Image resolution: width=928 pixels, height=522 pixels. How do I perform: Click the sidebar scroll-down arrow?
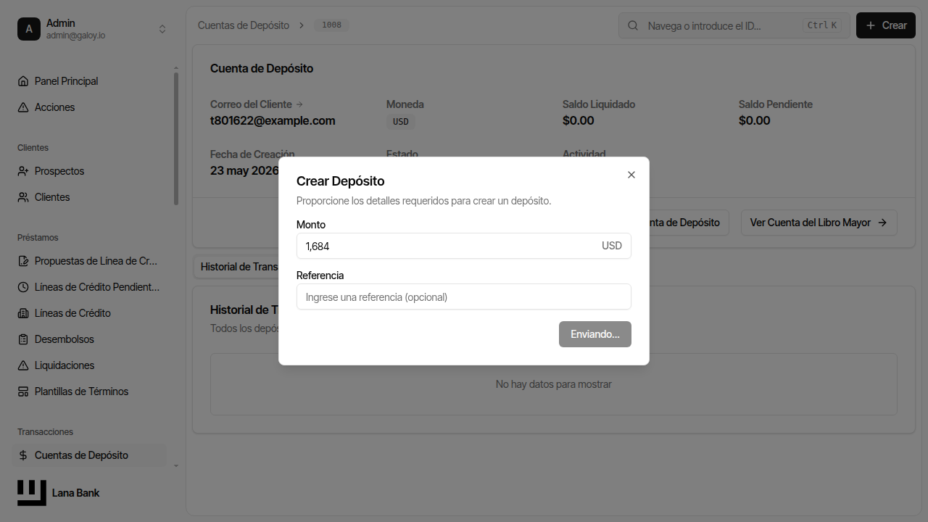coord(176,465)
